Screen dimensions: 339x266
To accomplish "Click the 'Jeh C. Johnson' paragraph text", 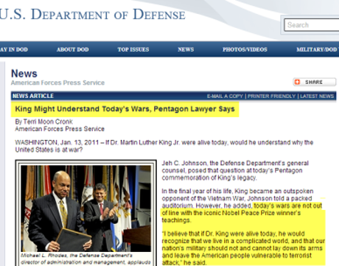I will tap(235, 170).
